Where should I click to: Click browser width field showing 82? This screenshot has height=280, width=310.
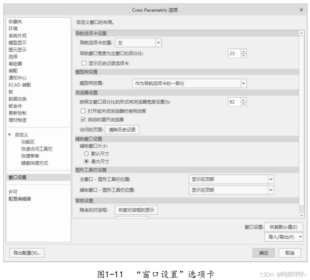coord(234,102)
